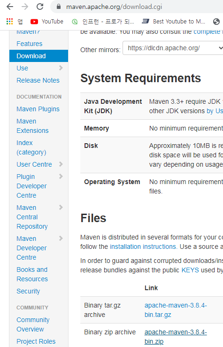Open the public KEYS link

pos(190,270)
